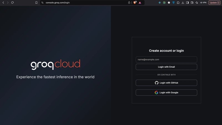Open site settings icon in address bar
222x125 pixels.
tap(42, 2)
